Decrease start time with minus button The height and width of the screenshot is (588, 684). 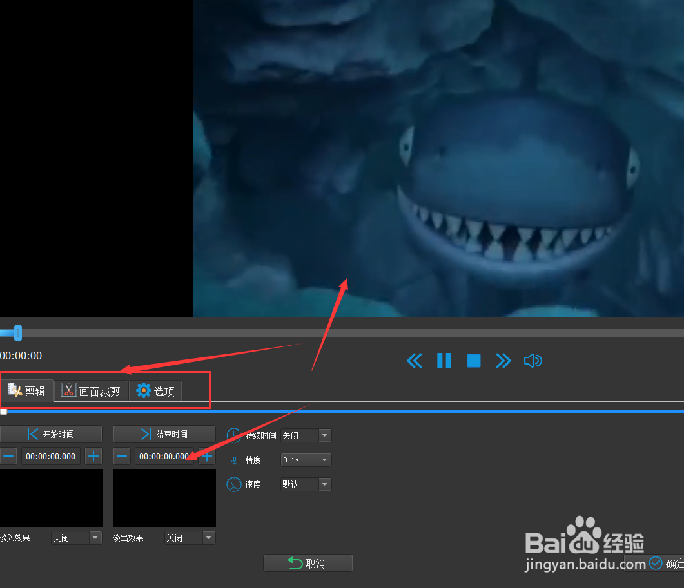click(x=8, y=457)
